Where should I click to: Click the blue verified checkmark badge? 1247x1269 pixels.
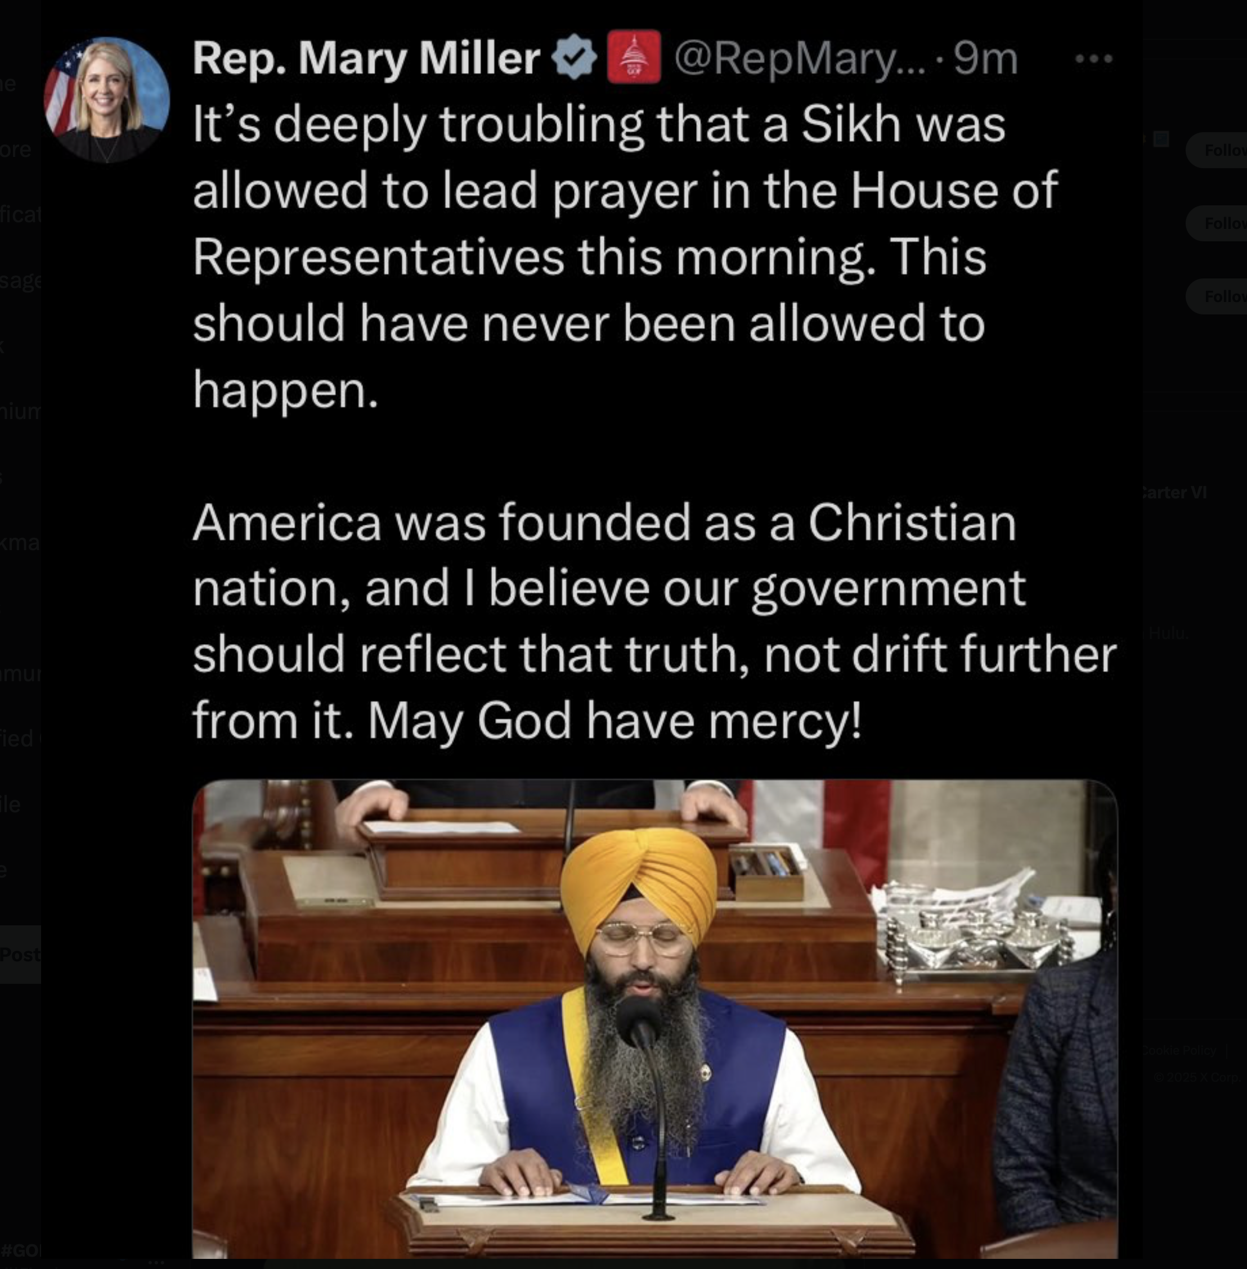(575, 58)
